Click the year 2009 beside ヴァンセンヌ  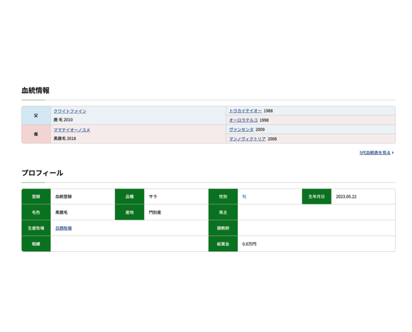coord(260,130)
